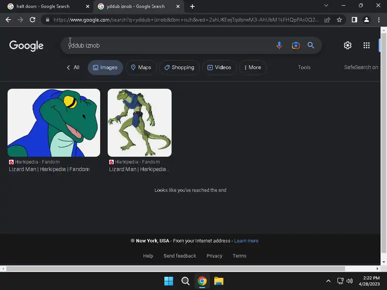Click the horizontal scrollbar thumb
Image resolution: width=387 pixels, height=290 pixels.
click(175, 268)
